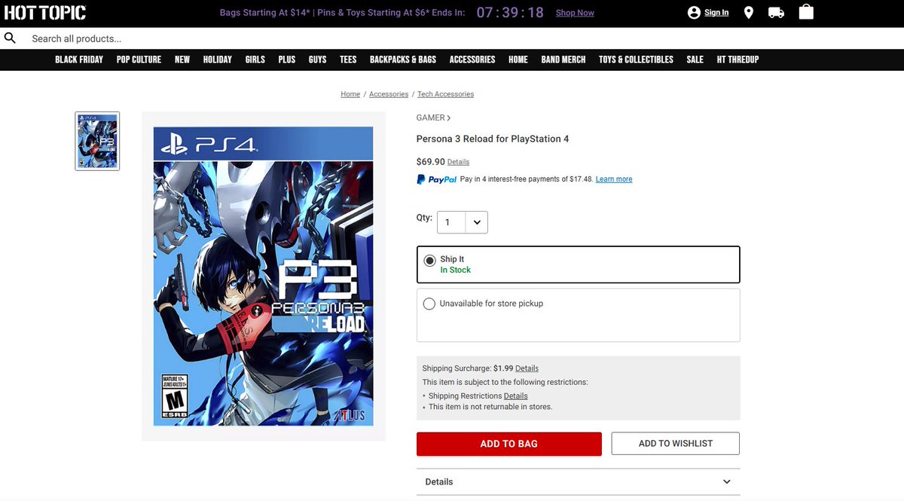
Task: Open the account profile icon
Action: tap(694, 13)
